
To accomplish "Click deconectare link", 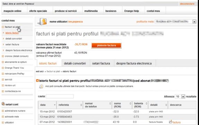I will tap(187, 4).
